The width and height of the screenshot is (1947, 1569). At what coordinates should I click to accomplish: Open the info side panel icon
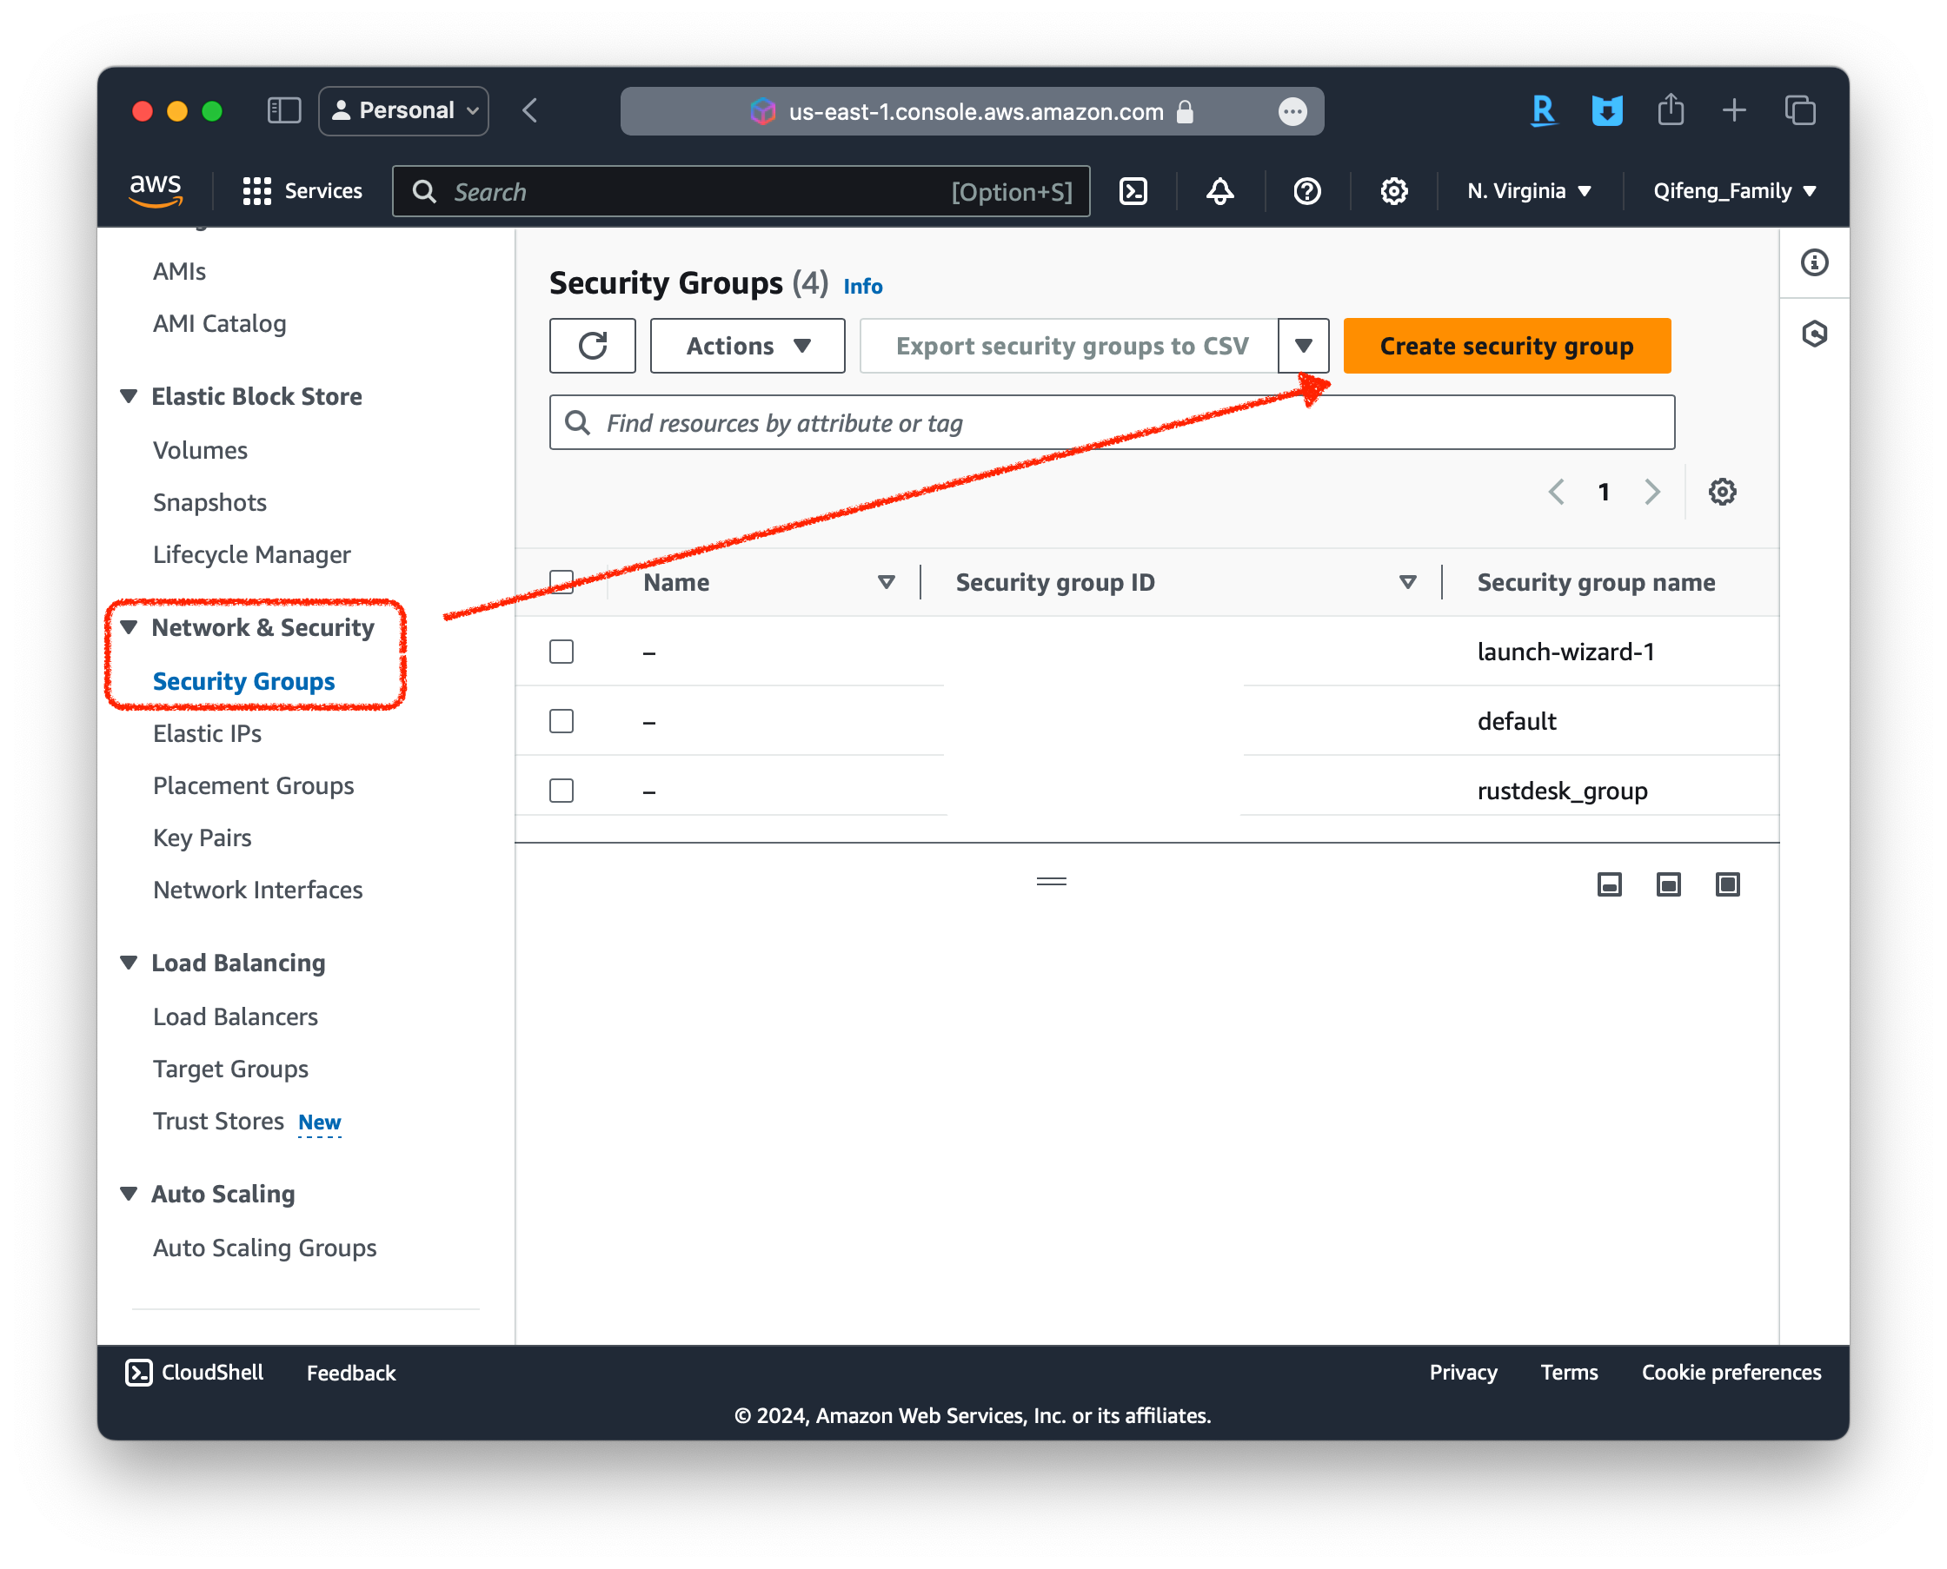pyautogui.click(x=1814, y=262)
